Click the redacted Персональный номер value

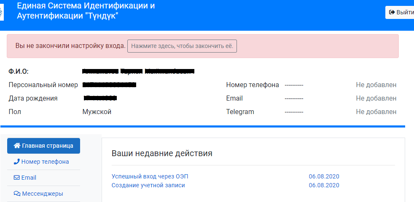[109, 85]
